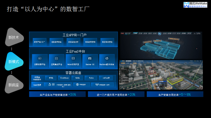Open the 集团高层管控 tile
This screenshot has height=118, width=211.
point(107,42)
